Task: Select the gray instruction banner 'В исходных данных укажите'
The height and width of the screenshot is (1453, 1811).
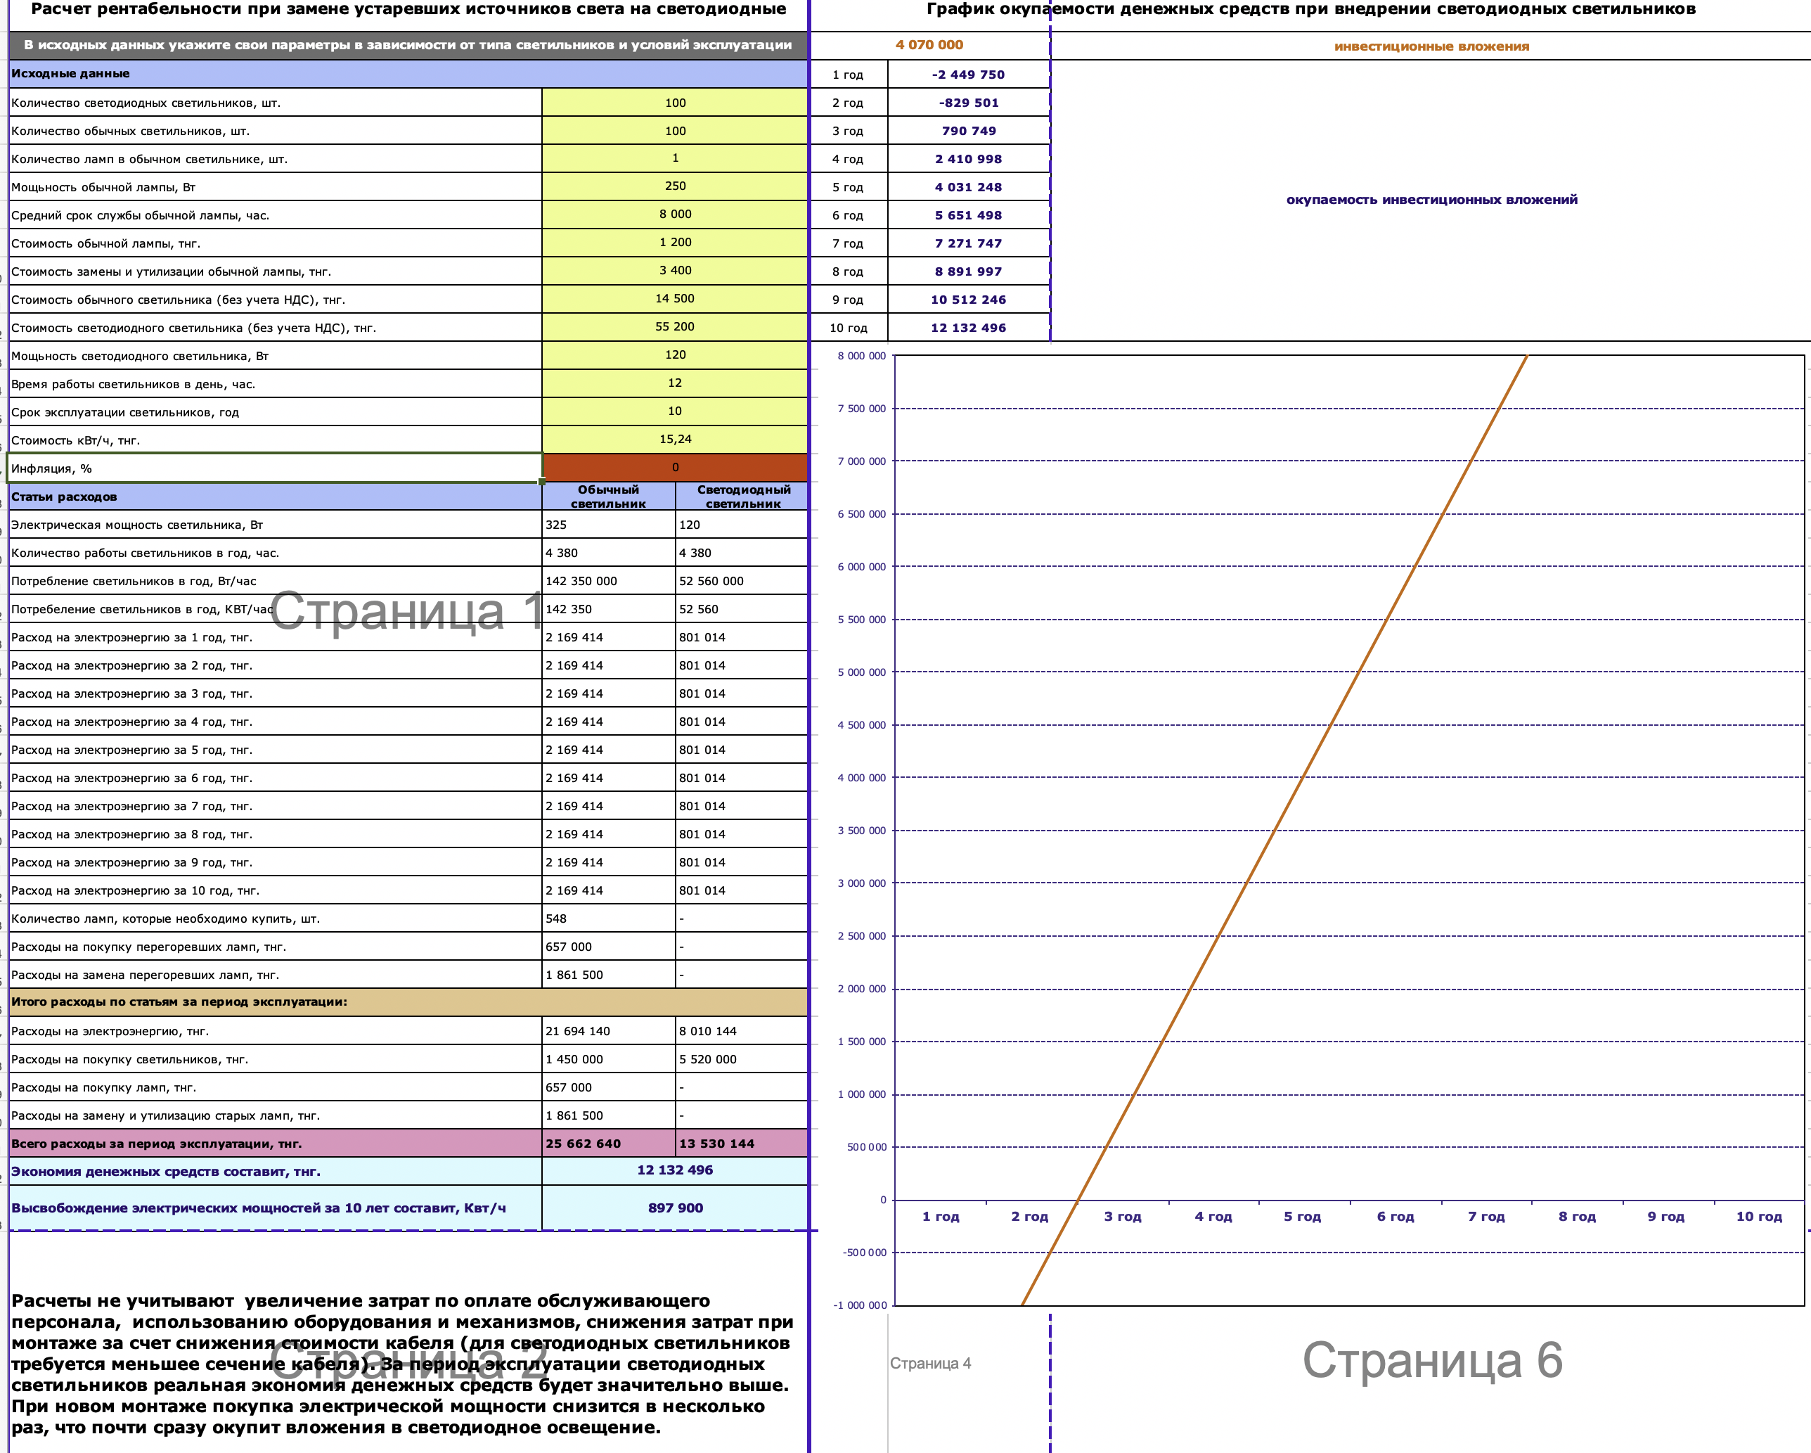Action: (x=408, y=46)
